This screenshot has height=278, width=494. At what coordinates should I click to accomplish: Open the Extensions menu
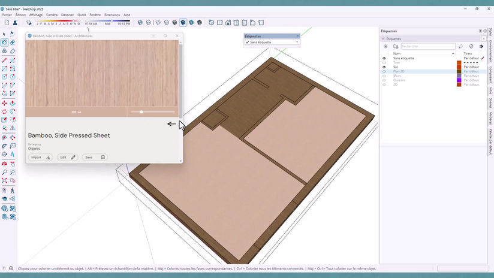pos(112,15)
